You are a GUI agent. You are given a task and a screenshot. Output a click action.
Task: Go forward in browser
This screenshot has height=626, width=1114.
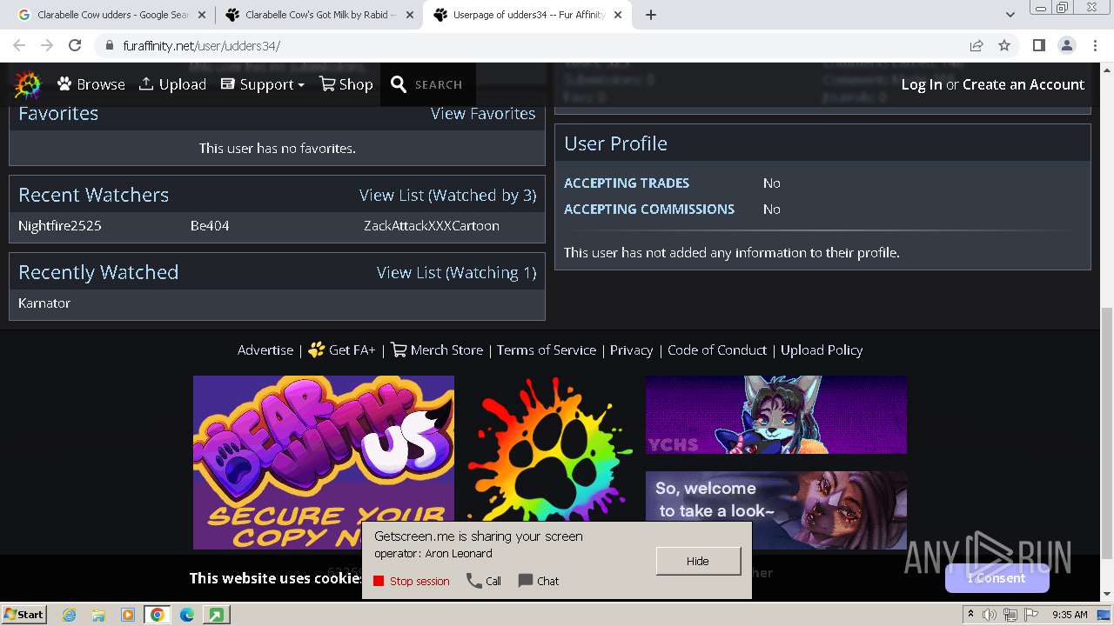[x=47, y=45]
